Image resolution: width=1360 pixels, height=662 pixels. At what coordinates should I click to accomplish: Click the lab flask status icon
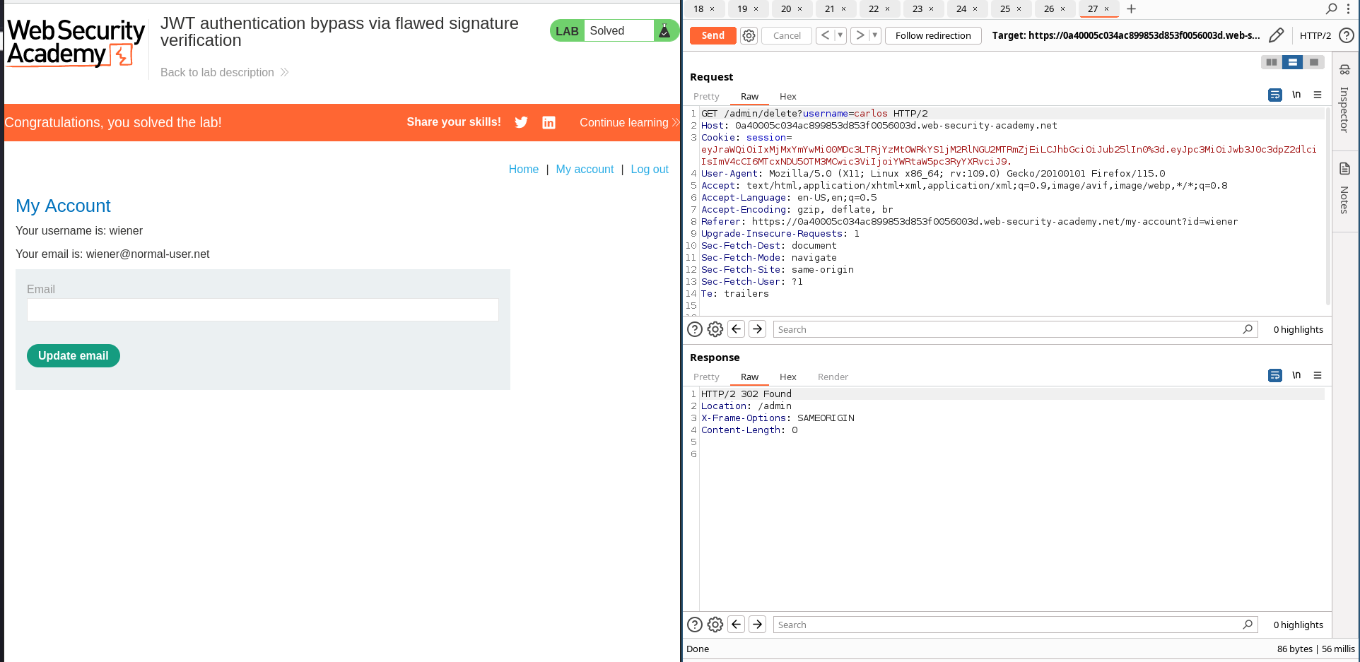664,30
